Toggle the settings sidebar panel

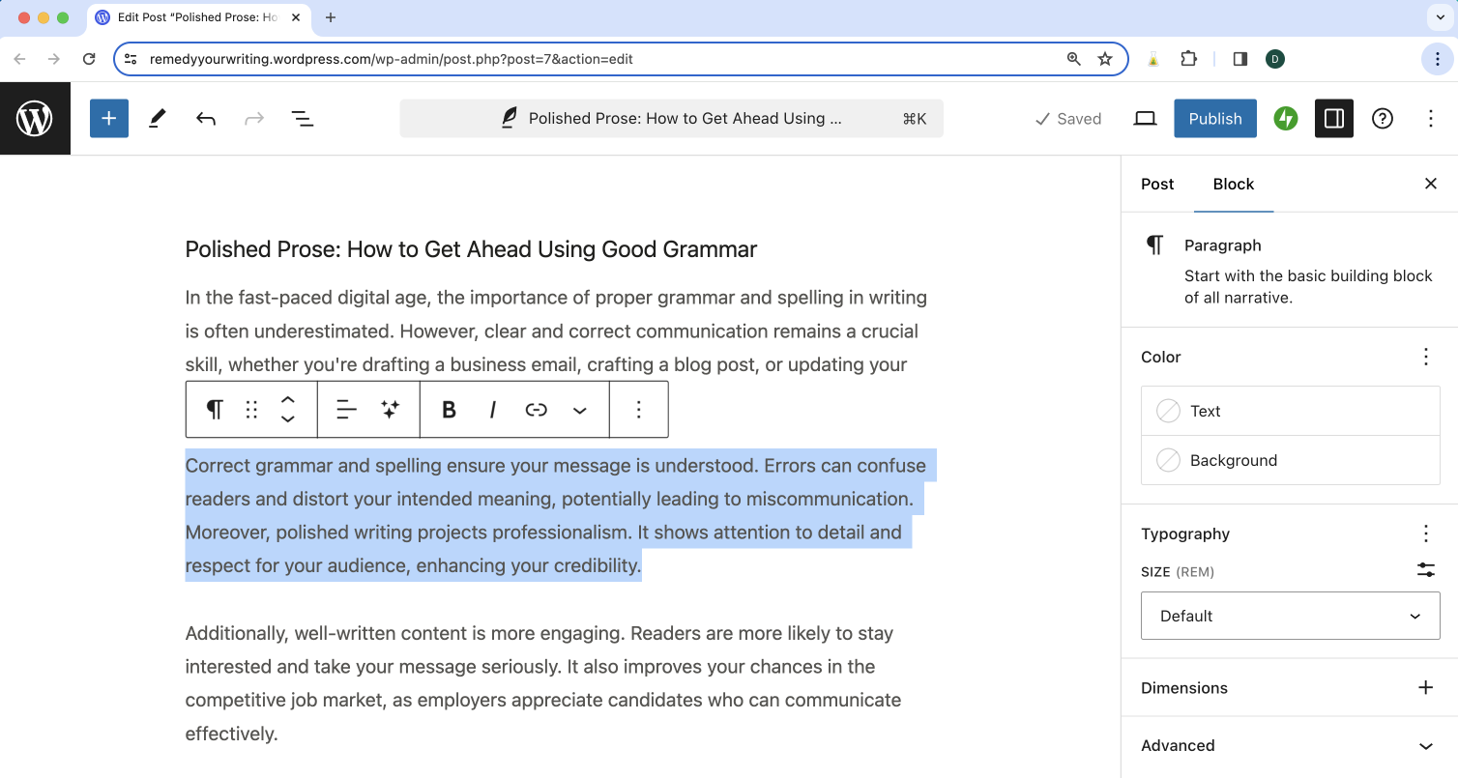tap(1333, 118)
